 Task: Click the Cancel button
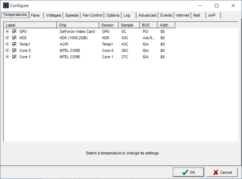pos(222,172)
